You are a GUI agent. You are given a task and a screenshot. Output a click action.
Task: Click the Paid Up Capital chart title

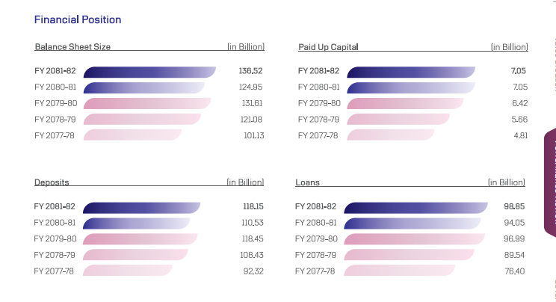pos(328,47)
